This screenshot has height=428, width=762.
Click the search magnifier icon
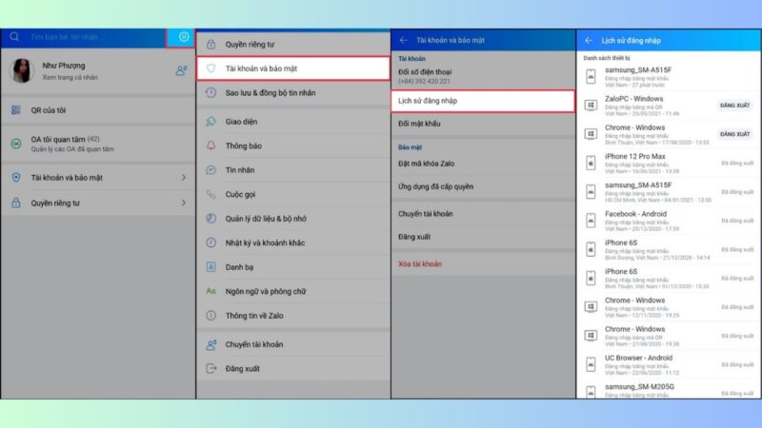[14, 37]
